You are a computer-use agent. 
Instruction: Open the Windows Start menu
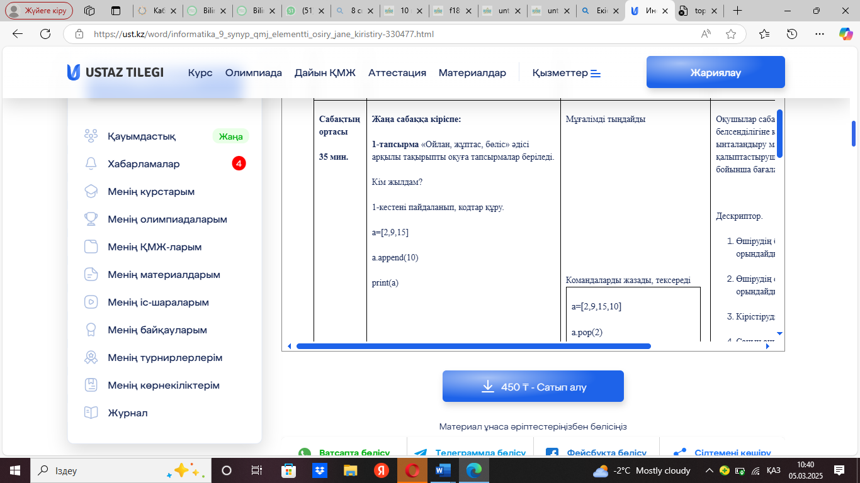(14, 470)
